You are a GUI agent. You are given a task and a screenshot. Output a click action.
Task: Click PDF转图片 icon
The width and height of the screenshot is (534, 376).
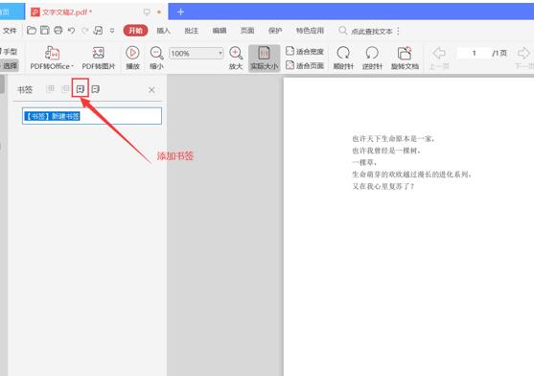(99, 53)
